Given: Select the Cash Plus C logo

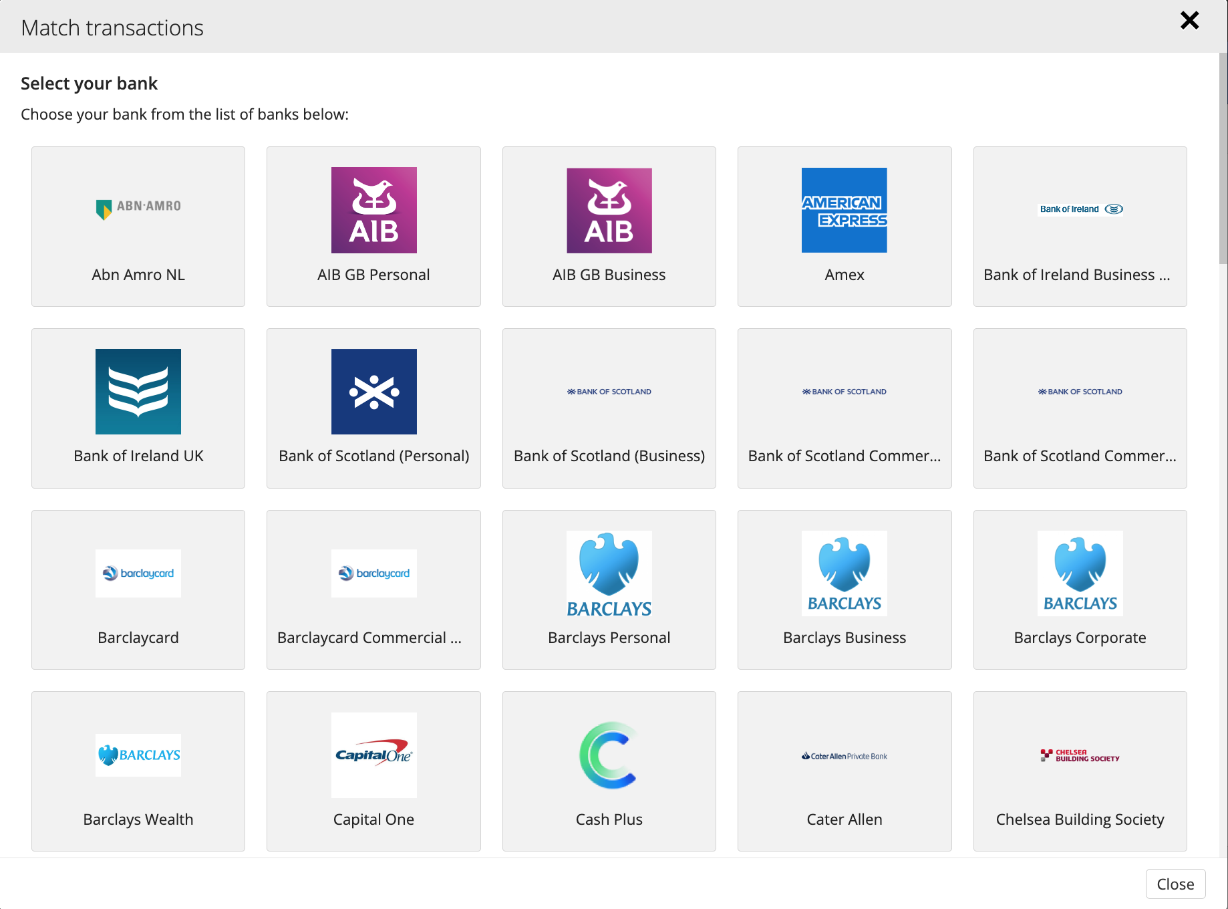Looking at the screenshot, I should click(x=609, y=755).
